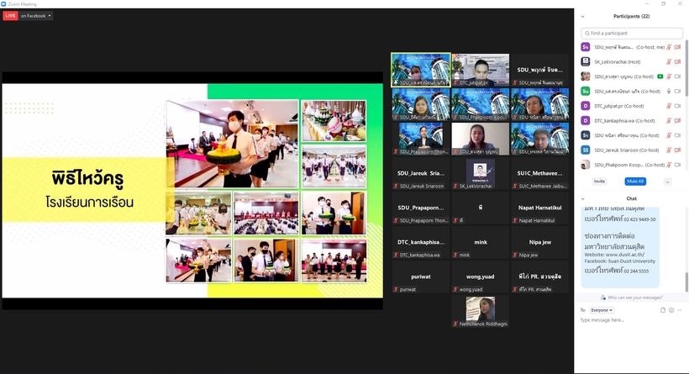Click the shared slide showing พิธีไหว้ครู
The height and width of the screenshot is (374, 689).
coord(192,190)
